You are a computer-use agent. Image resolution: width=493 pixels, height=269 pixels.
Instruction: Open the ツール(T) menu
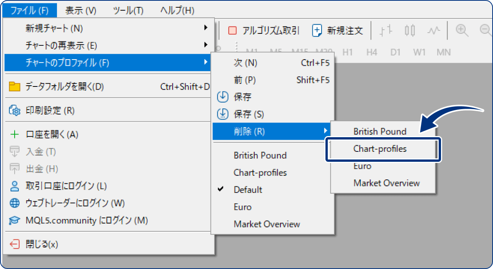point(128,10)
